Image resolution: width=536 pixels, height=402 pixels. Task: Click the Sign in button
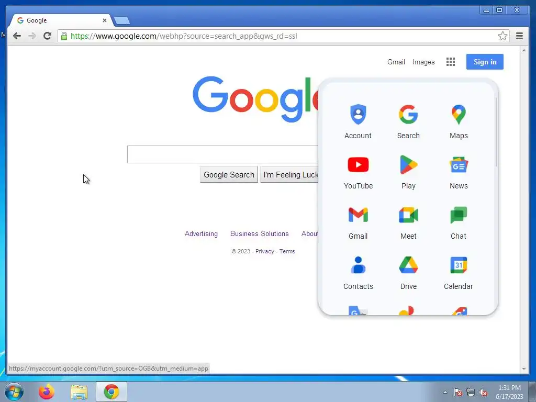click(485, 62)
